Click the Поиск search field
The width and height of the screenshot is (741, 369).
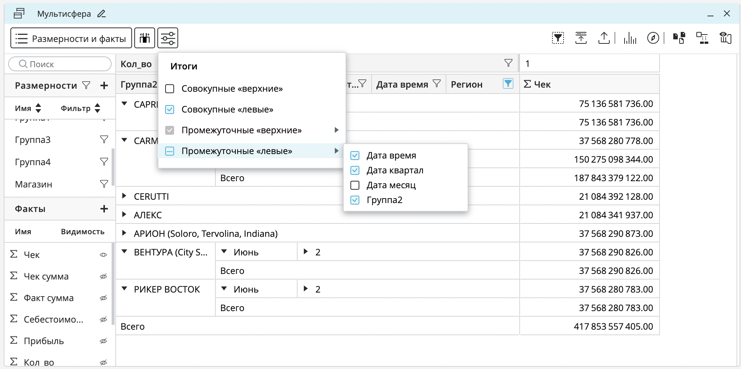point(63,64)
